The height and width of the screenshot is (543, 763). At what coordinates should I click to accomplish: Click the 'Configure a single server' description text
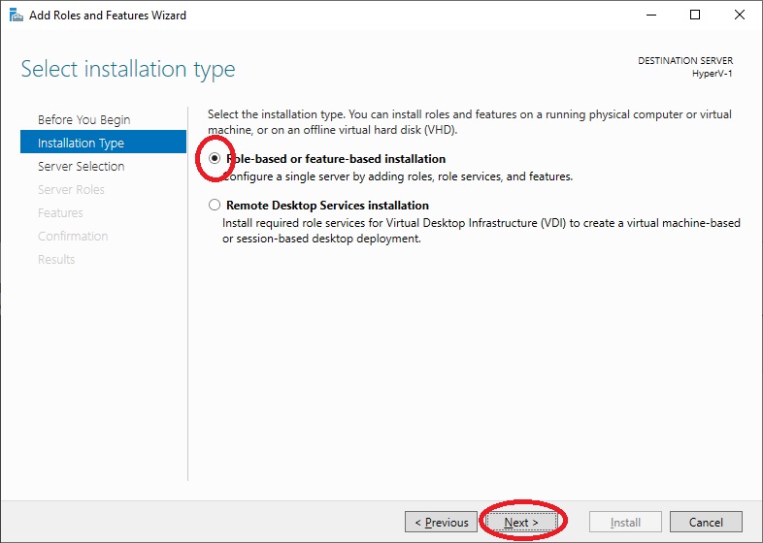click(x=398, y=176)
